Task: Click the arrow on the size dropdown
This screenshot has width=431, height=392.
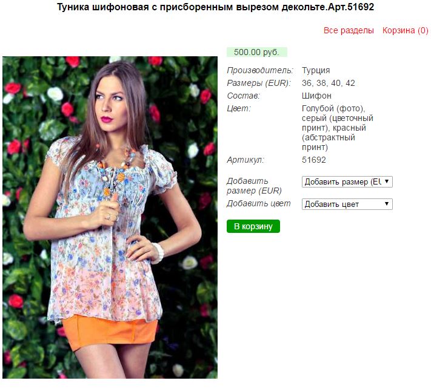Action: point(387,181)
